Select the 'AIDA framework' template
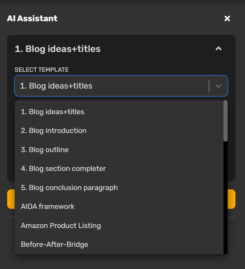The image size is (245, 269). coord(119,206)
